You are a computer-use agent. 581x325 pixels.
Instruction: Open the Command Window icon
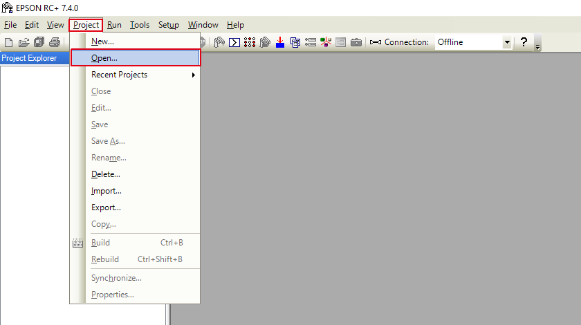(x=234, y=43)
